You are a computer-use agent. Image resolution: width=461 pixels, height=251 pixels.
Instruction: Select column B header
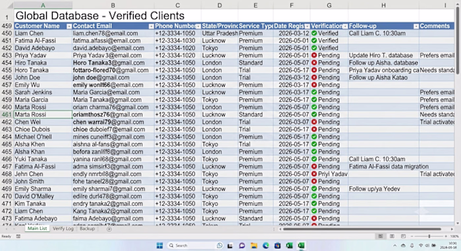click(113, 5)
